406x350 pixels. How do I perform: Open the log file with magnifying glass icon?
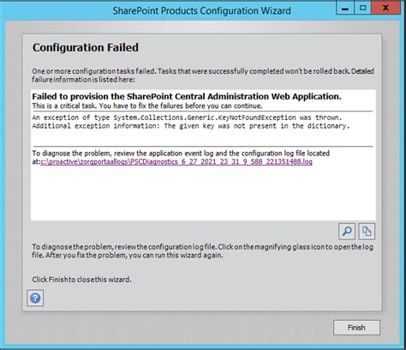(x=347, y=232)
